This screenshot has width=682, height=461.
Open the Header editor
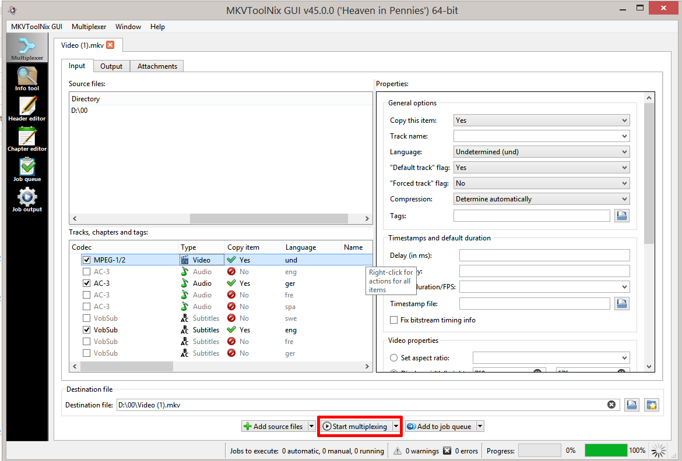click(27, 109)
